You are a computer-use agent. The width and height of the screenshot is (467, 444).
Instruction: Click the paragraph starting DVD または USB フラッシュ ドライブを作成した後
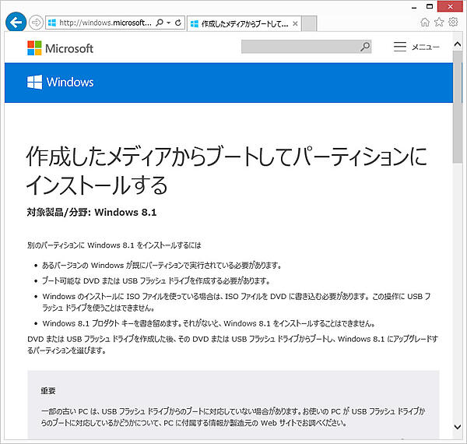(x=233, y=345)
